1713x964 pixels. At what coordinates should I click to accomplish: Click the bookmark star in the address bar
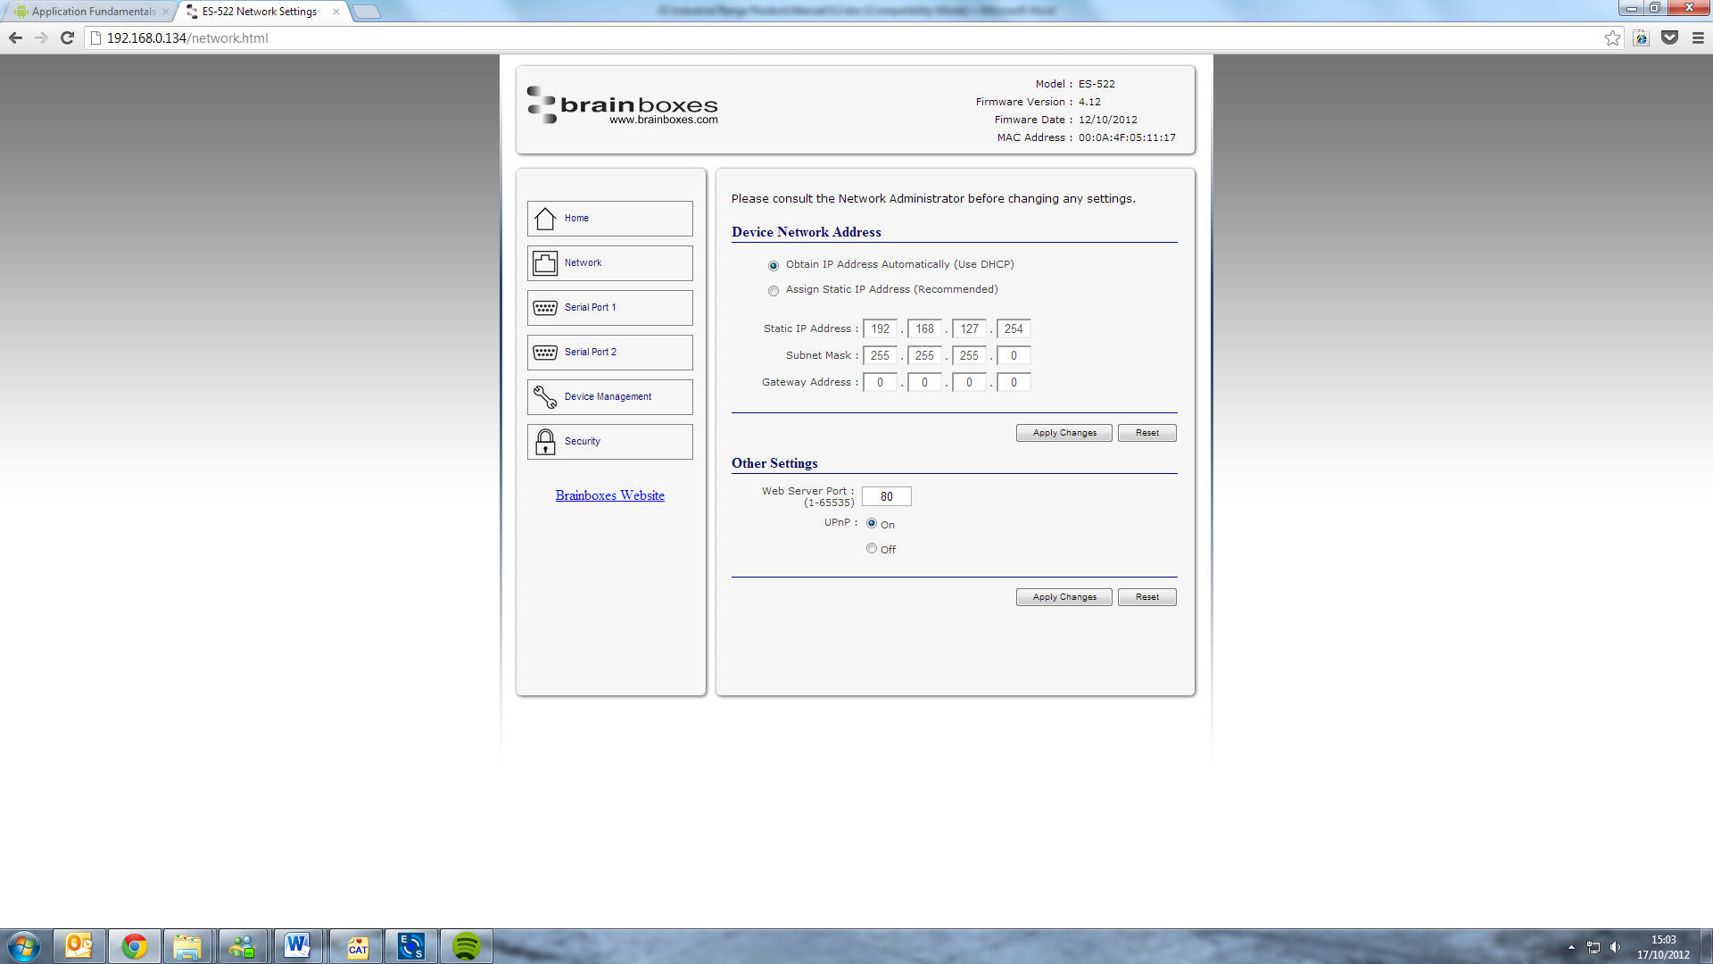1611,38
